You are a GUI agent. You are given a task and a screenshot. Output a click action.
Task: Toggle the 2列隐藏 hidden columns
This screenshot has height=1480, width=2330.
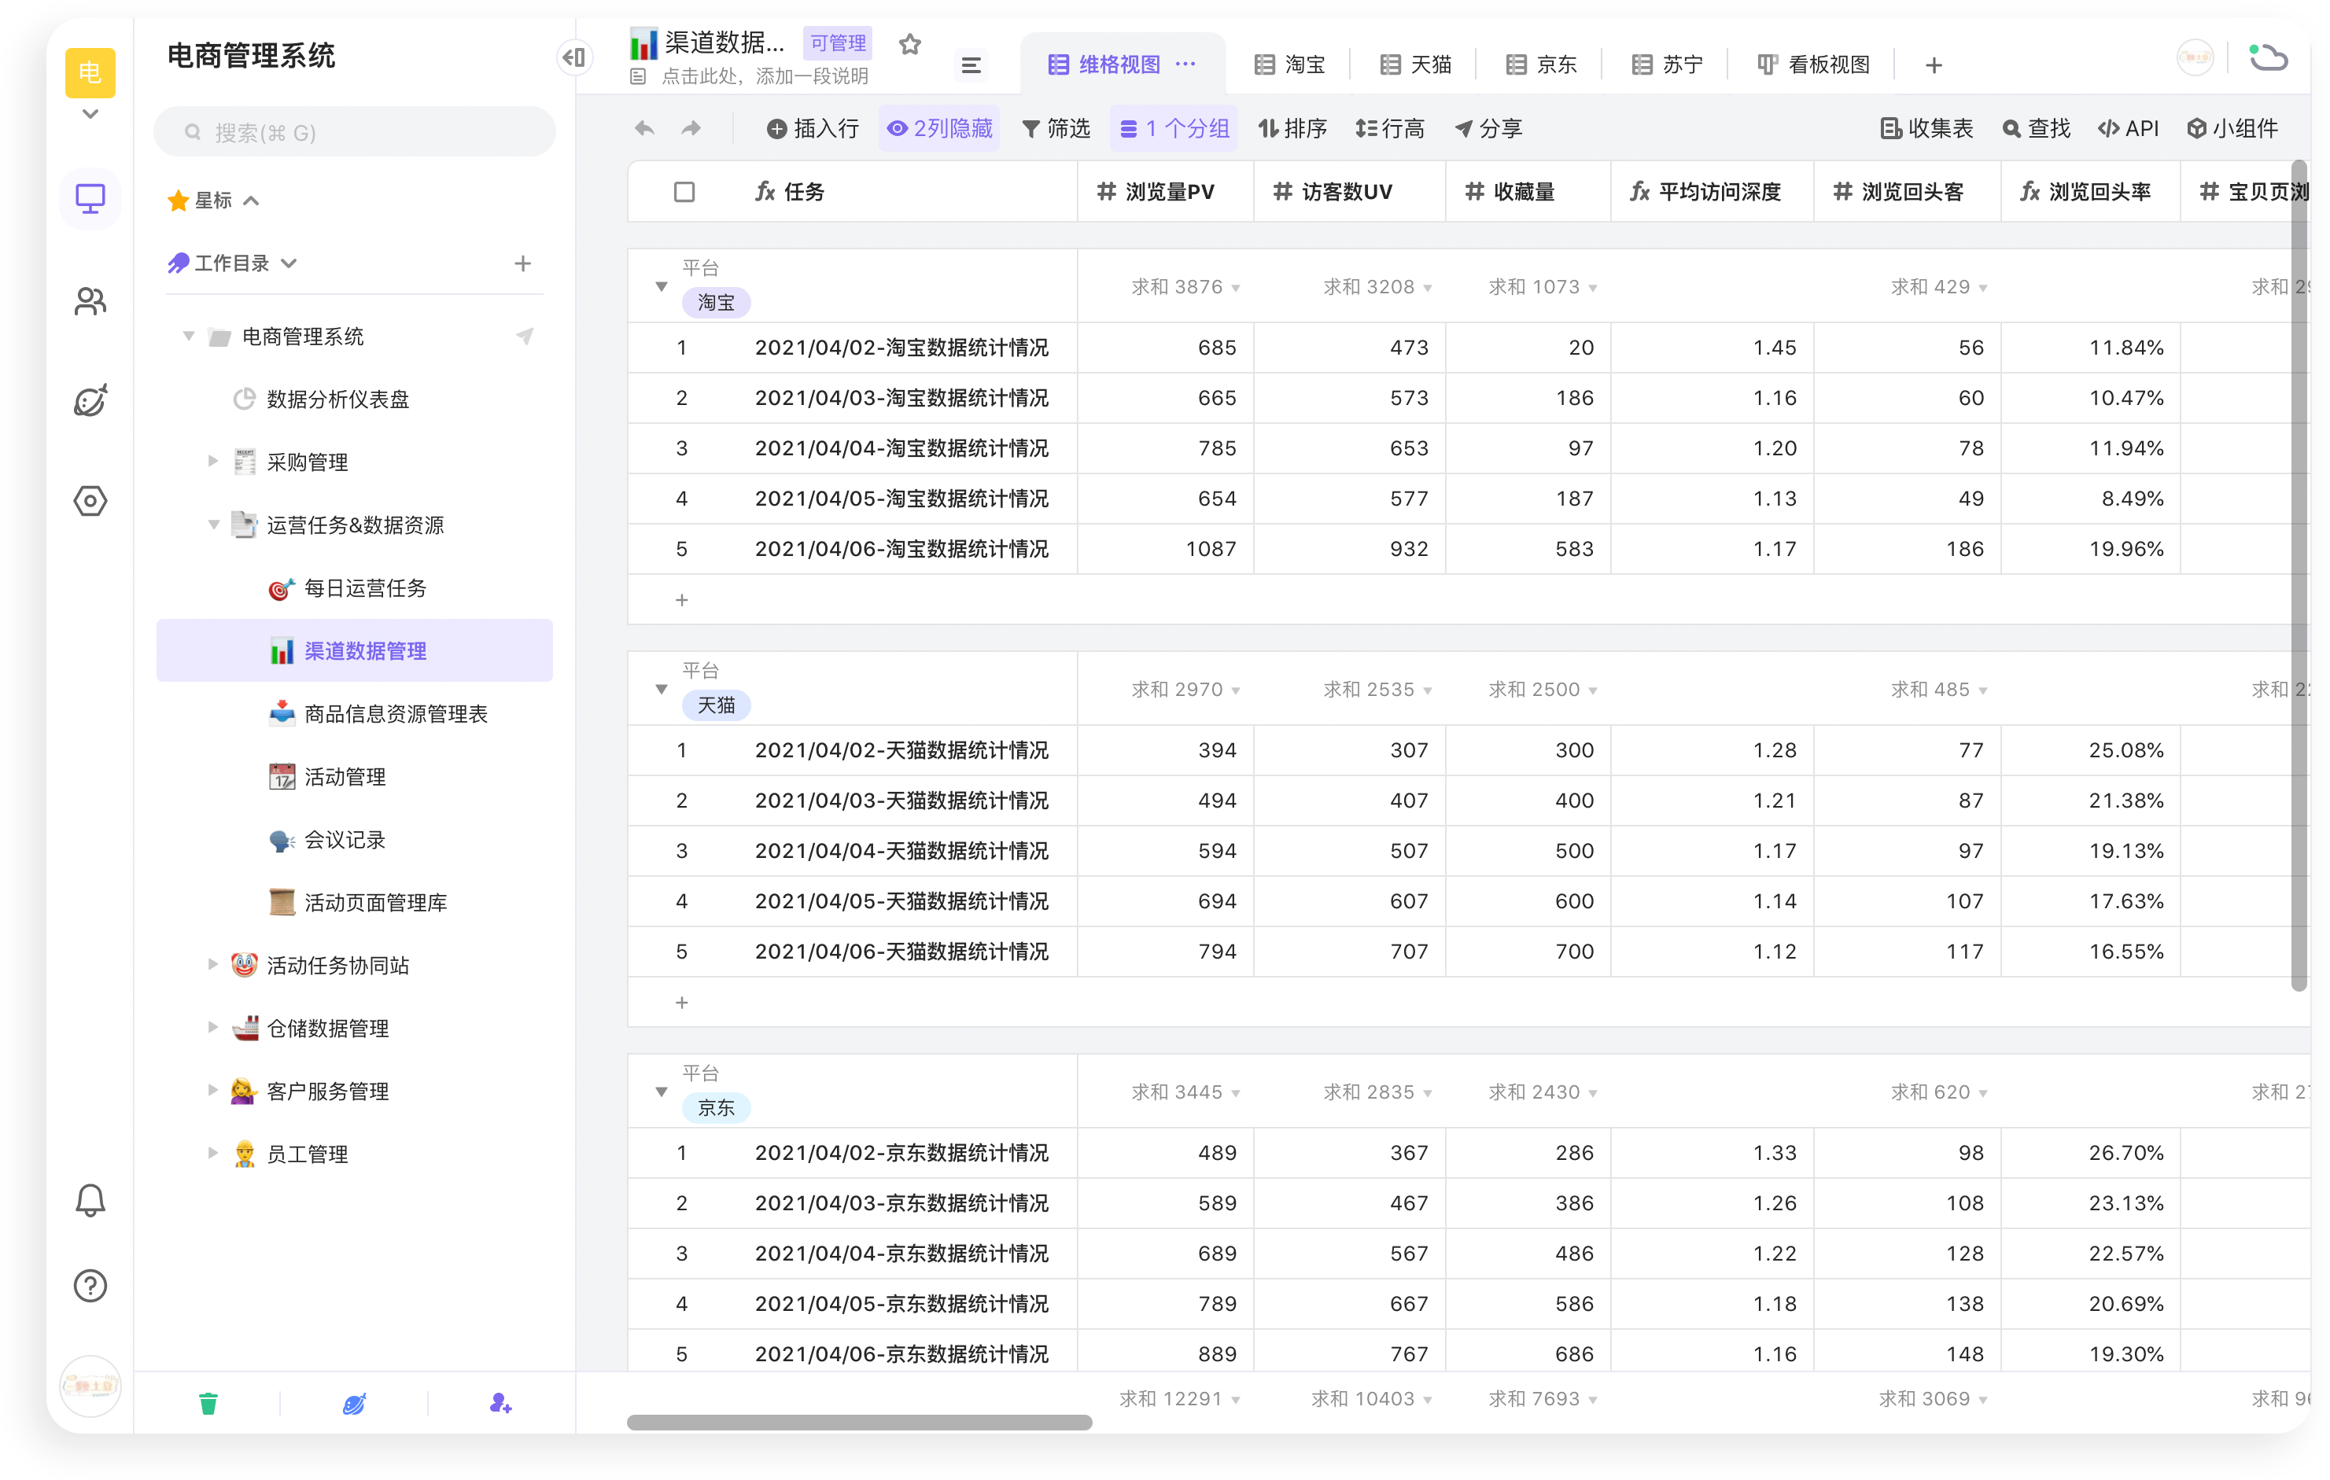pos(939,129)
